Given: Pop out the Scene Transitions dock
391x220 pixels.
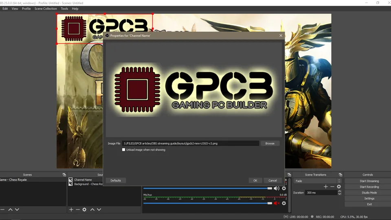Looking at the screenshot, I should (340, 175).
